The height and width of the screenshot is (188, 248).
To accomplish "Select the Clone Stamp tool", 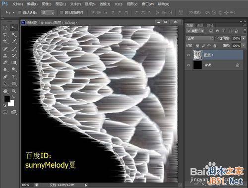I will (5, 56).
